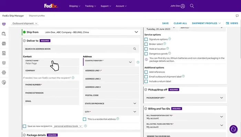Click the SAVE button
The height and width of the screenshot is (137, 241).
coord(165,23)
